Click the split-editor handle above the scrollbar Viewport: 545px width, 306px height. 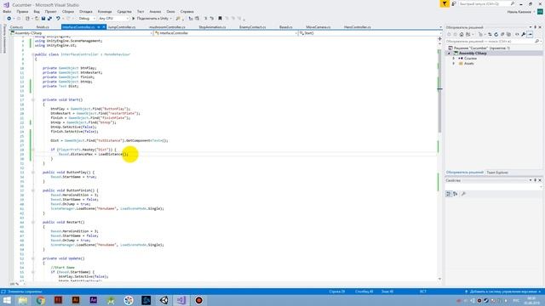coord(439,39)
